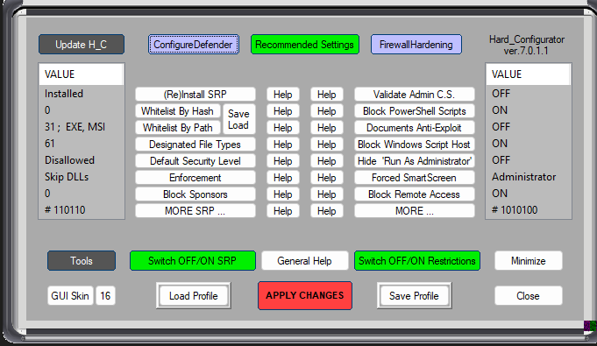The height and width of the screenshot is (346, 597).
Task: Open General Help
Action: (304, 261)
